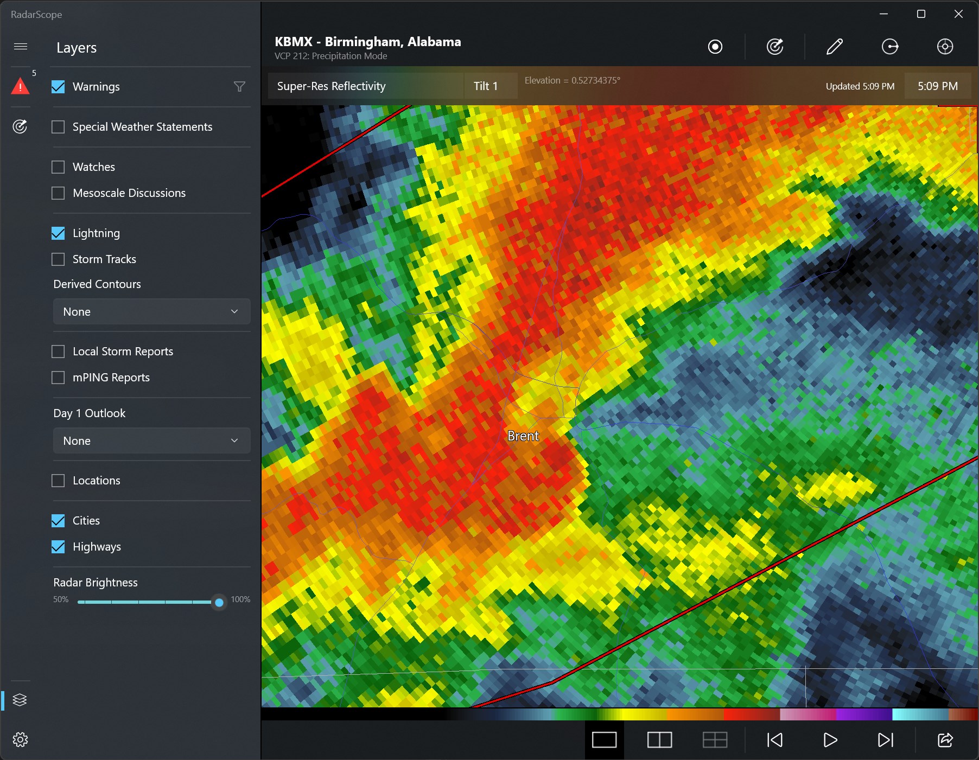This screenshot has width=979, height=760.
Task: Select dual-pane radar view
Action: (660, 739)
